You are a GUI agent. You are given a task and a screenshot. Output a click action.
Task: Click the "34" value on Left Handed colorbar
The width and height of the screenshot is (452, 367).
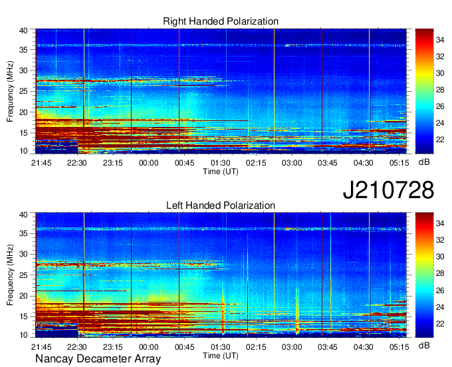pyautogui.click(x=440, y=223)
